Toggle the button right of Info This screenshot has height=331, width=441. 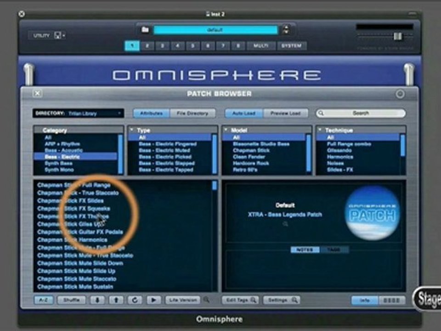[x=392, y=300]
